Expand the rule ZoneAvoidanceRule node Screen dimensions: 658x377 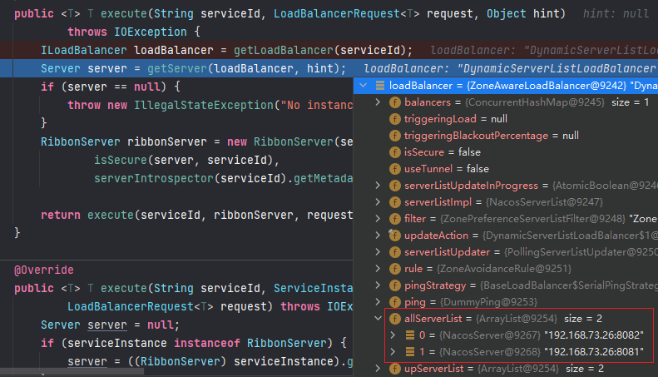point(378,269)
